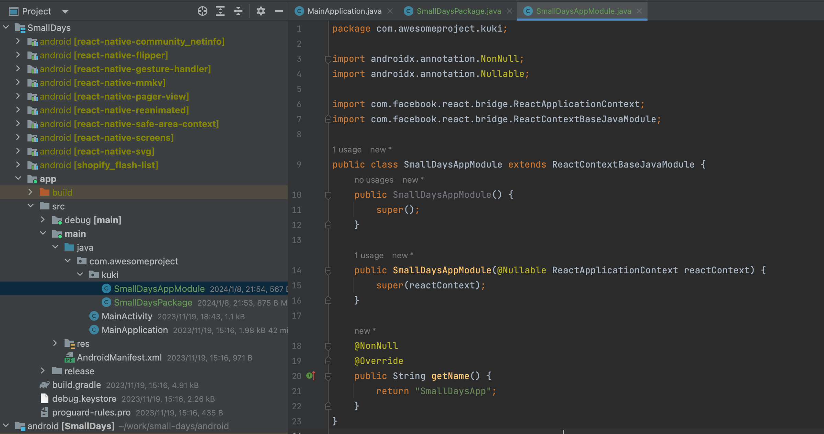Expand android react-native-community_netinfo module
This screenshot has width=824, height=434.
[18, 41]
